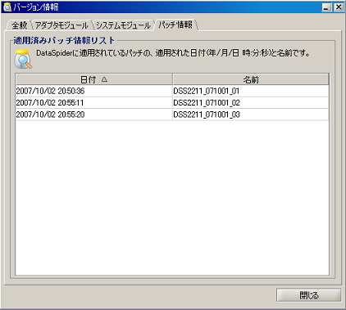346x310 pixels.
Task: Switch to the 全般 tab
Action: coord(19,25)
